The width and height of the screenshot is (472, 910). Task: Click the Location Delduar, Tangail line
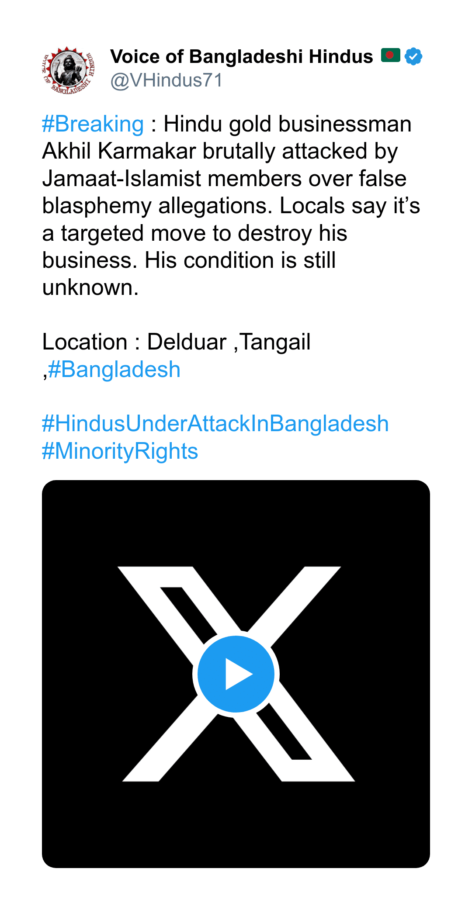(176, 342)
